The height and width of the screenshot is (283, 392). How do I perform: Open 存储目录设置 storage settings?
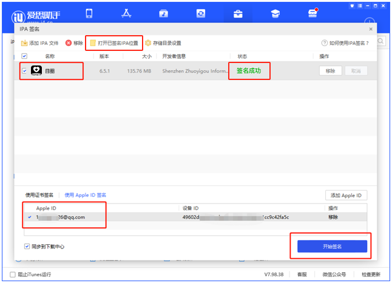163,43
